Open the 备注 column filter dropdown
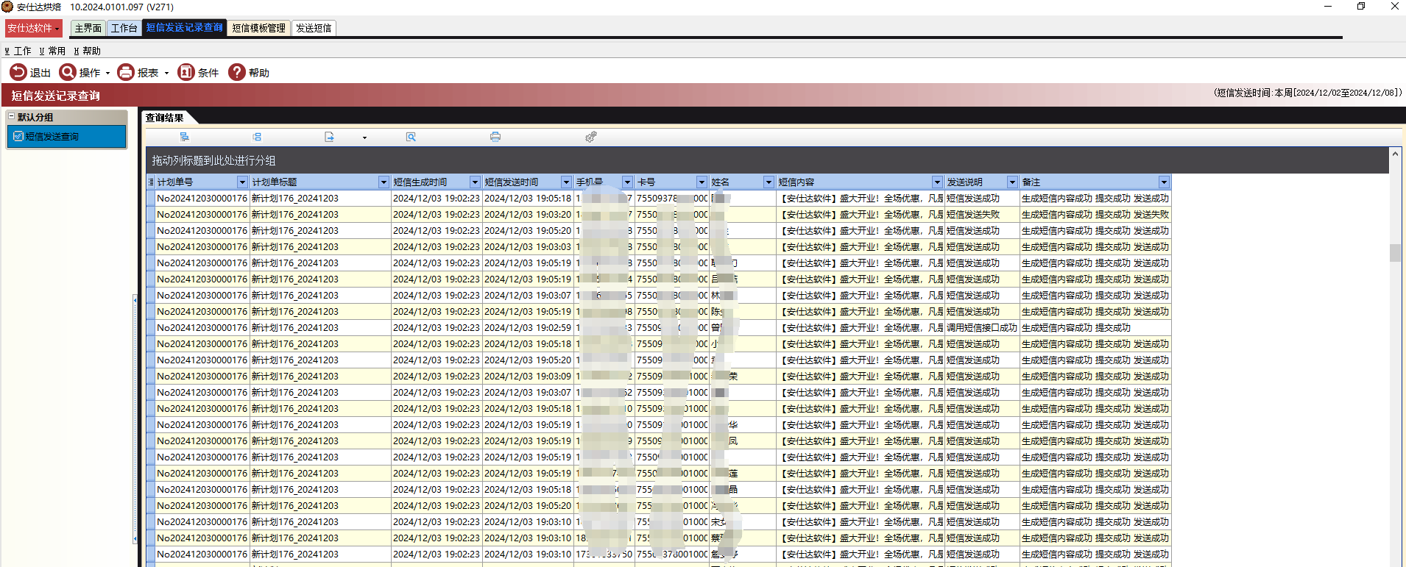 [x=1164, y=182]
